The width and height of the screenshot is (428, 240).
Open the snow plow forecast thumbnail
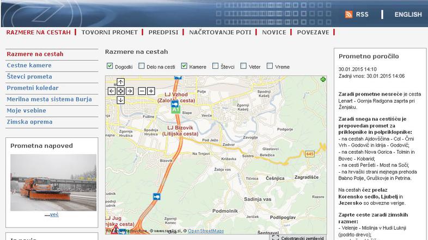tap(53, 182)
